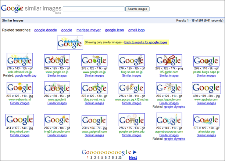Go to results page 6
The image size is (225, 161).
tap(106, 158)
